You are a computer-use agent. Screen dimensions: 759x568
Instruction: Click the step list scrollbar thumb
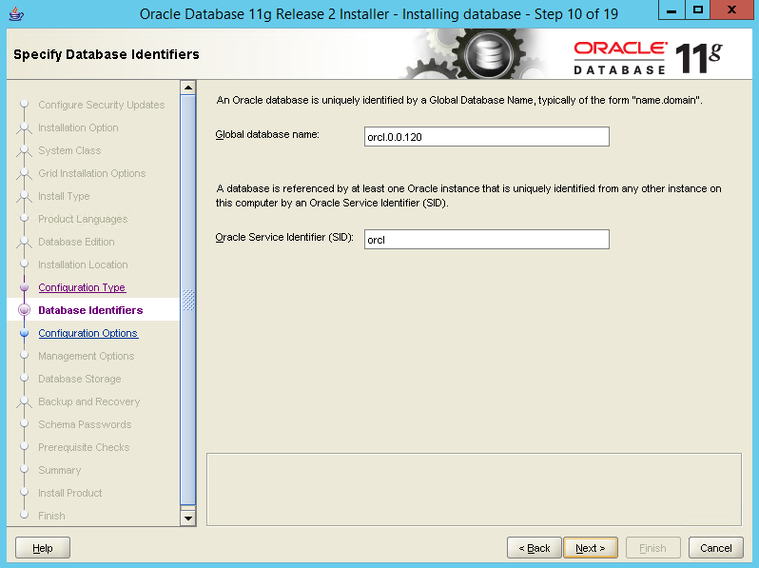pyautogui.click(x=187, y=300)
